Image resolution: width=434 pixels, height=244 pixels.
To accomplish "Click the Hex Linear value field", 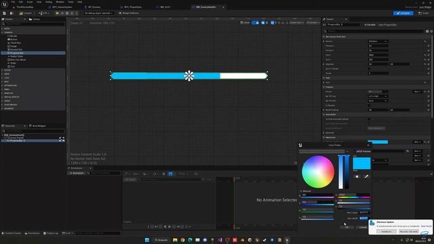I will click(364, 212).
